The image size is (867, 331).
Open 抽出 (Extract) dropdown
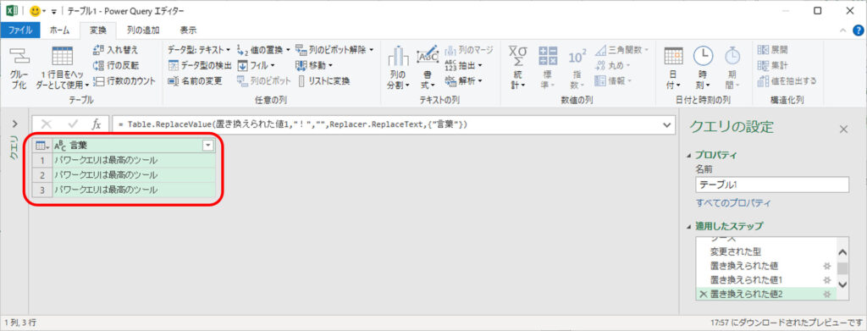point(463,65)
